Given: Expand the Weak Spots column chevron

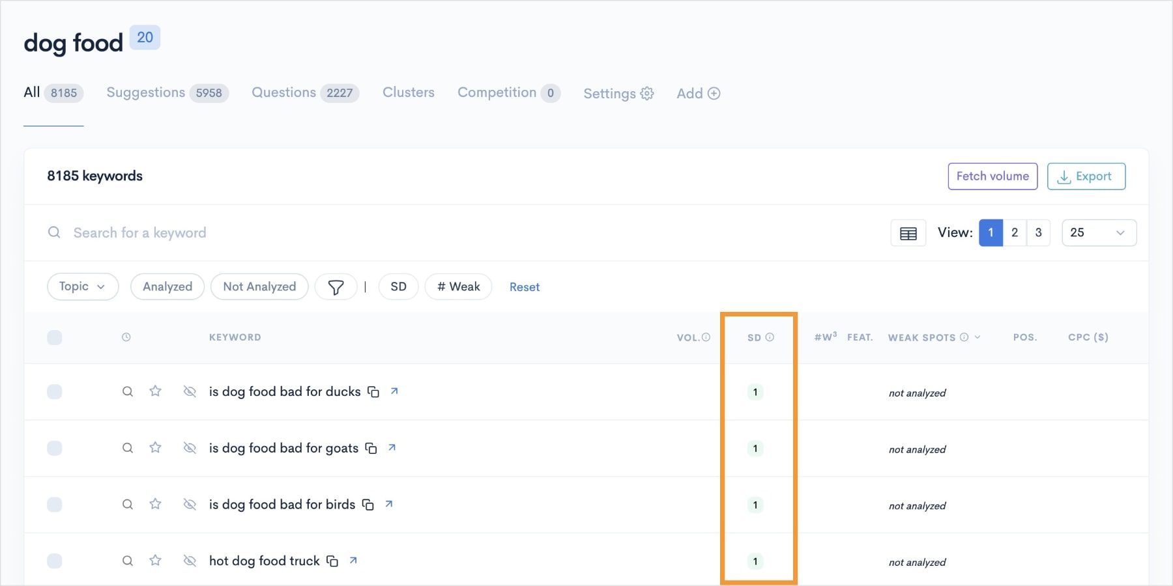Looking at the screenshot, I should 977,337.
